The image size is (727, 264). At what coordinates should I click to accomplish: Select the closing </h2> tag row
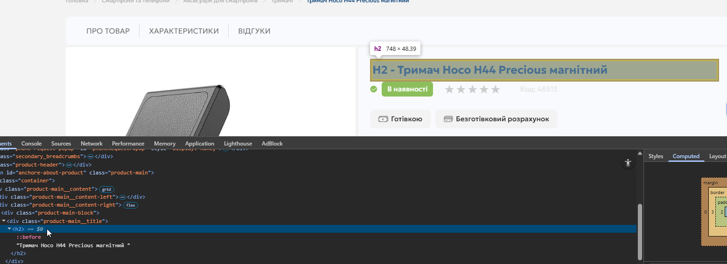(x=19, y=253)
